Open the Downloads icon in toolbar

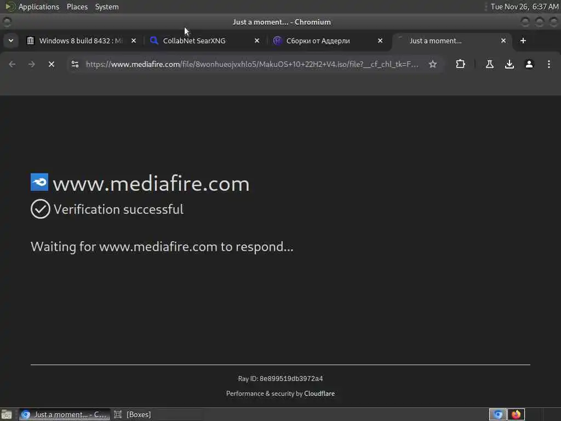[510, 64]
